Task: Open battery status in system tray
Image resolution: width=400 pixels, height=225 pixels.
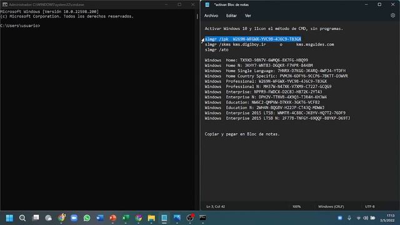Action: (372, 218)
